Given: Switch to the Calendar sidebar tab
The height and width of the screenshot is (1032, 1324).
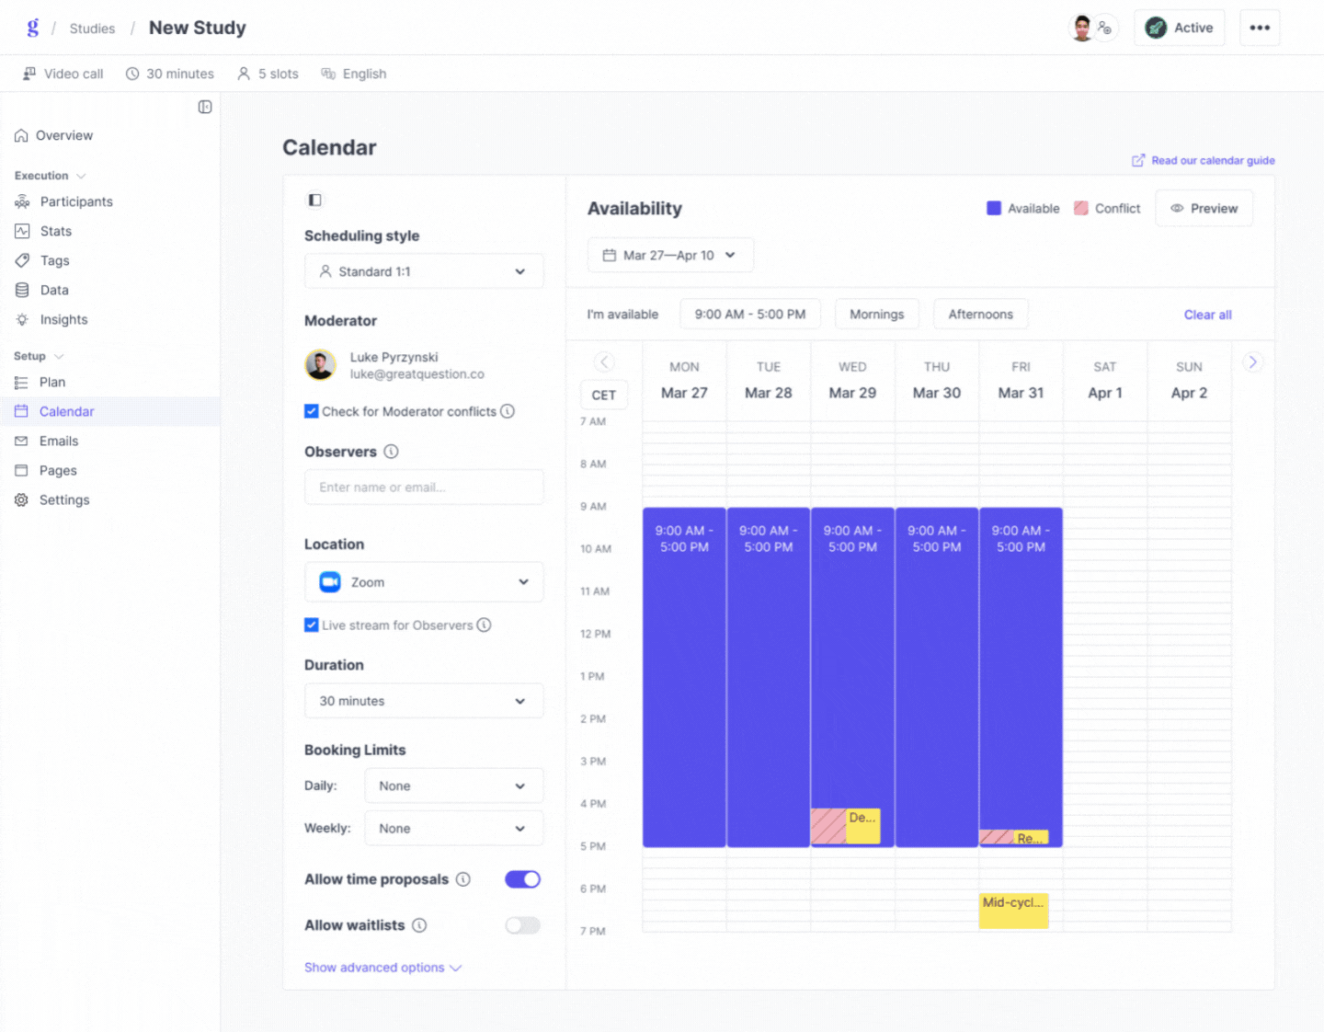Looking at the screenshot, I should click(66, 411).
